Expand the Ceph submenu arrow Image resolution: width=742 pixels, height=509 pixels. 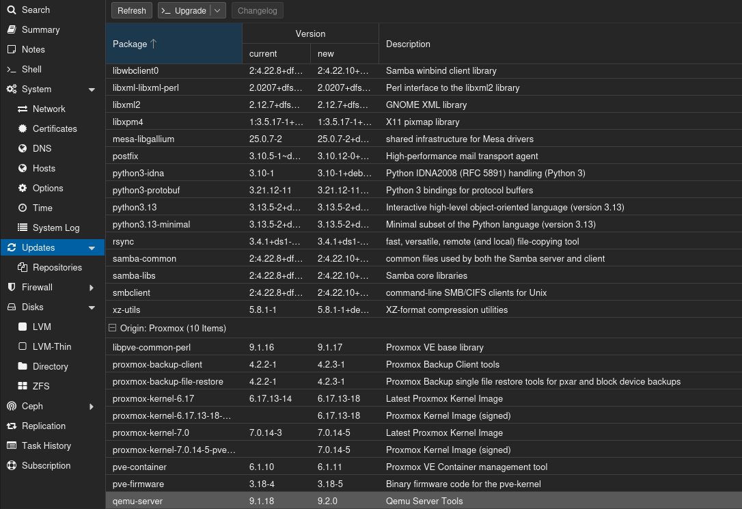92,407
